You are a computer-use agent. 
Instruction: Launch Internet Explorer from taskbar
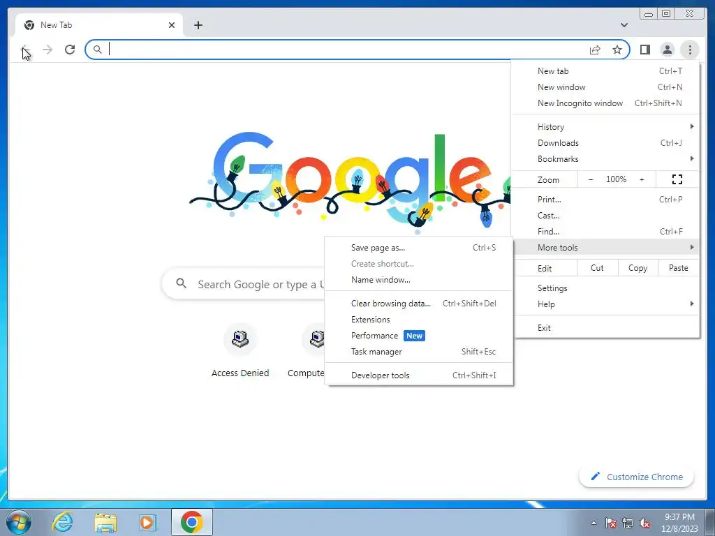coord(62,522)
